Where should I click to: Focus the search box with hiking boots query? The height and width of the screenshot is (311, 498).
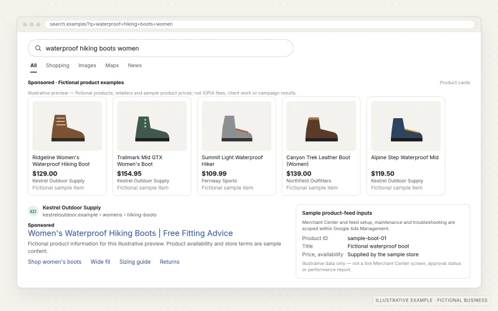tap(161, 49)
